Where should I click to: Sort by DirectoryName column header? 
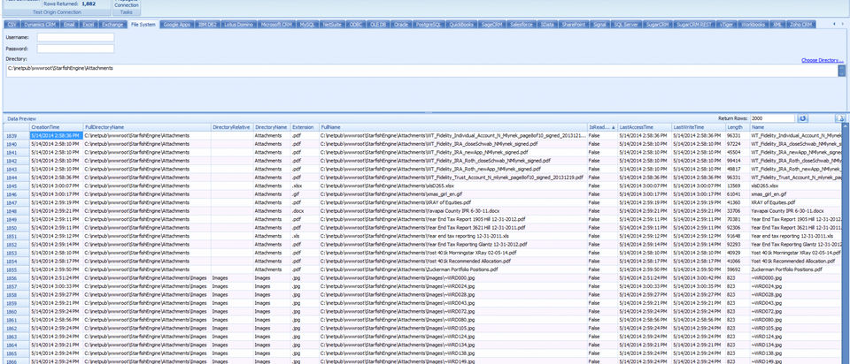[272, 127]
